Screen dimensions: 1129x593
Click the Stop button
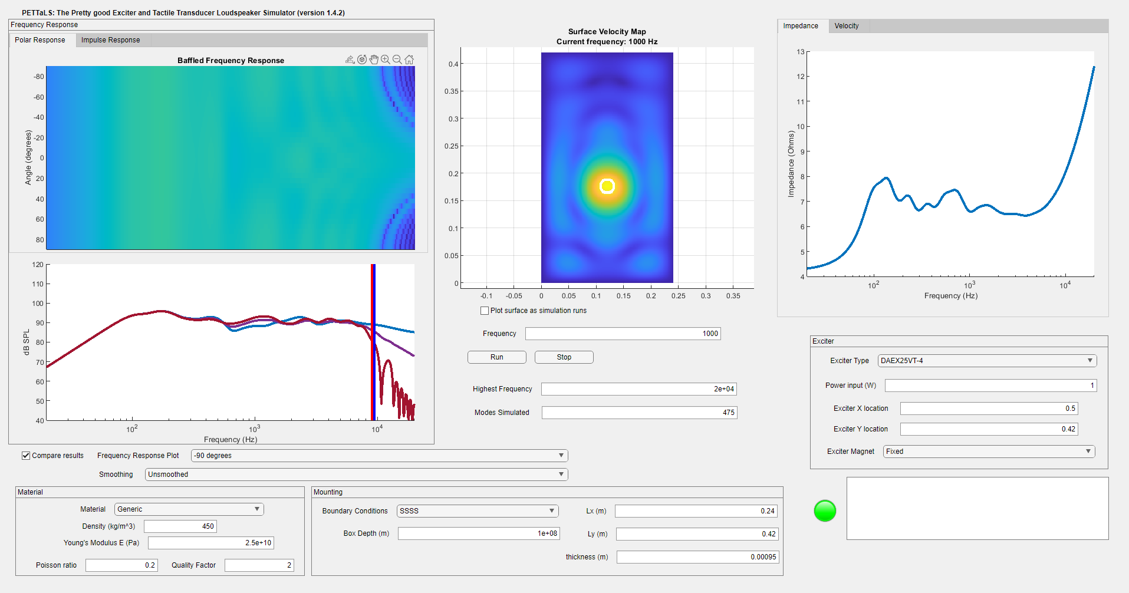point(564,357)
